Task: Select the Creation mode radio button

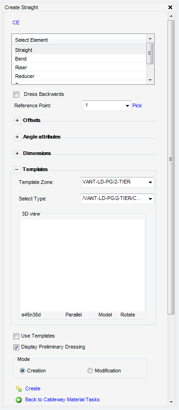Action: click(x=22, y=371)
